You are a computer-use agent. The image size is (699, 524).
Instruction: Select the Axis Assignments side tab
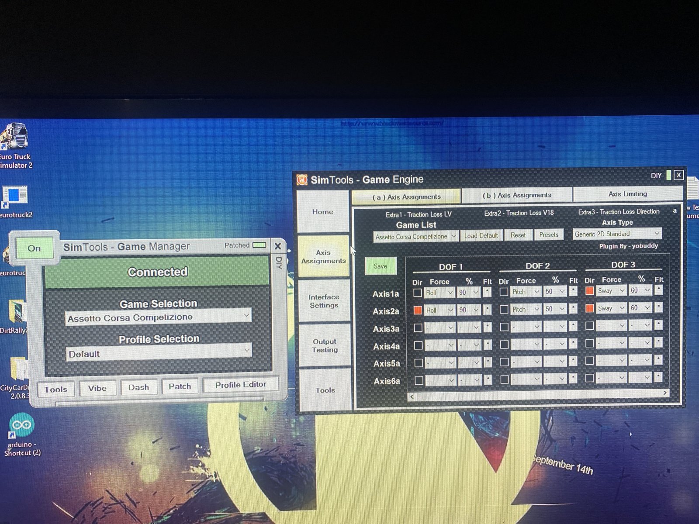click(x=323, y=256)
